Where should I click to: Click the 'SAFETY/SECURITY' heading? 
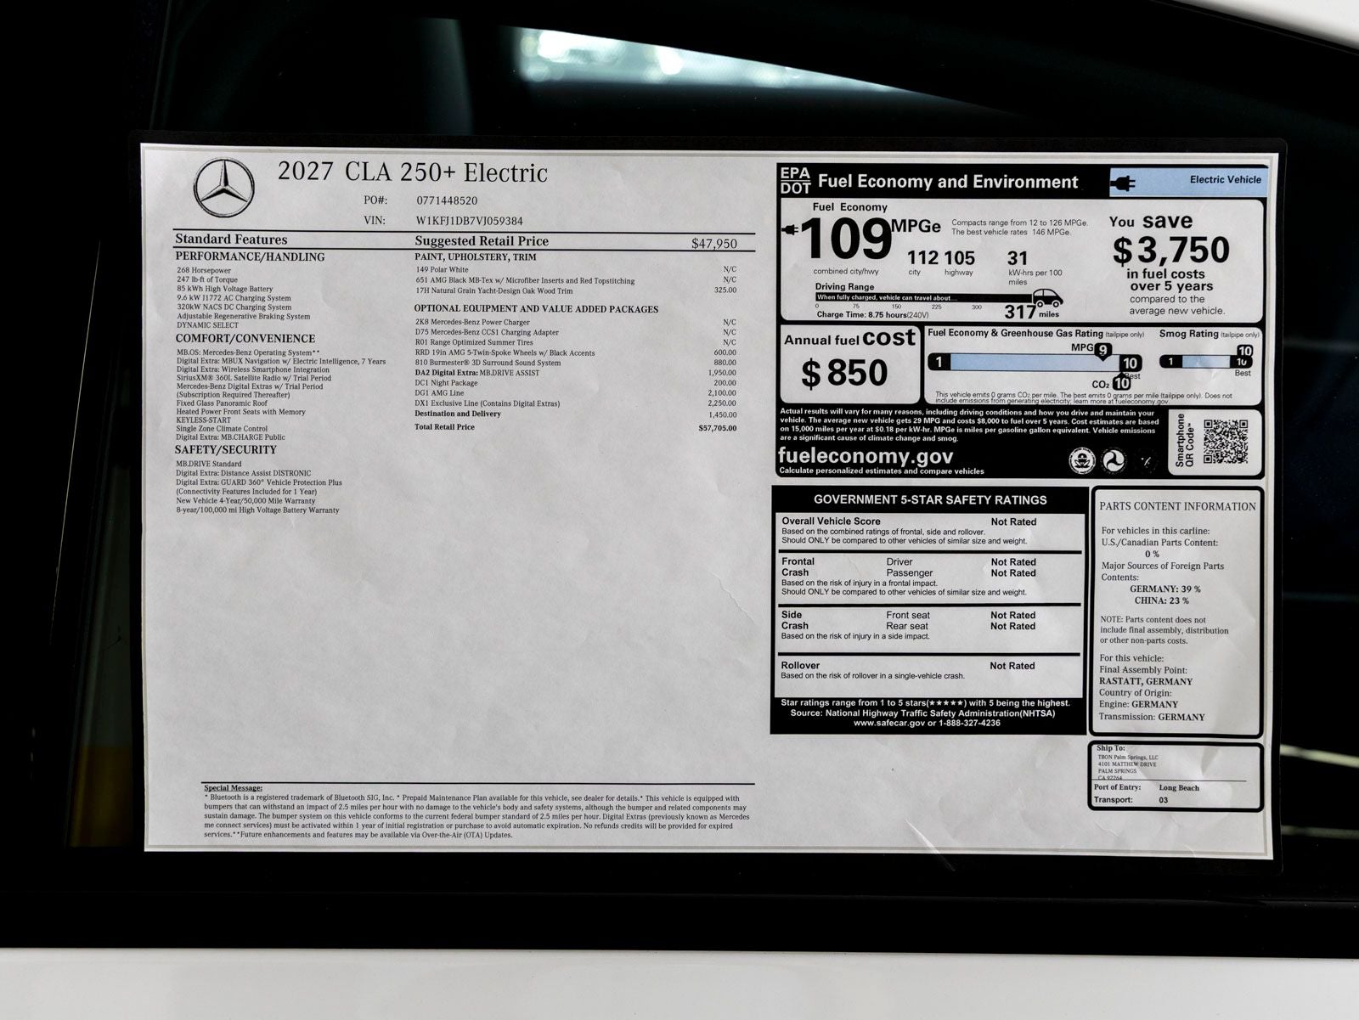226,450
